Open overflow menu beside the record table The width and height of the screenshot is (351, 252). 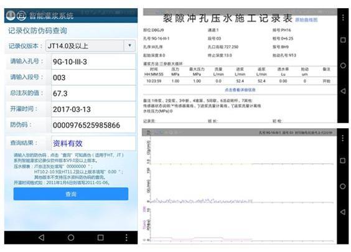[x=343, y=17]
